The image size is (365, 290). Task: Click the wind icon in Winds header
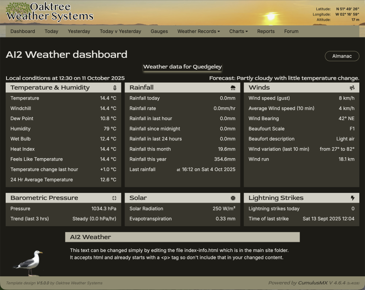[x=352, y=88]
